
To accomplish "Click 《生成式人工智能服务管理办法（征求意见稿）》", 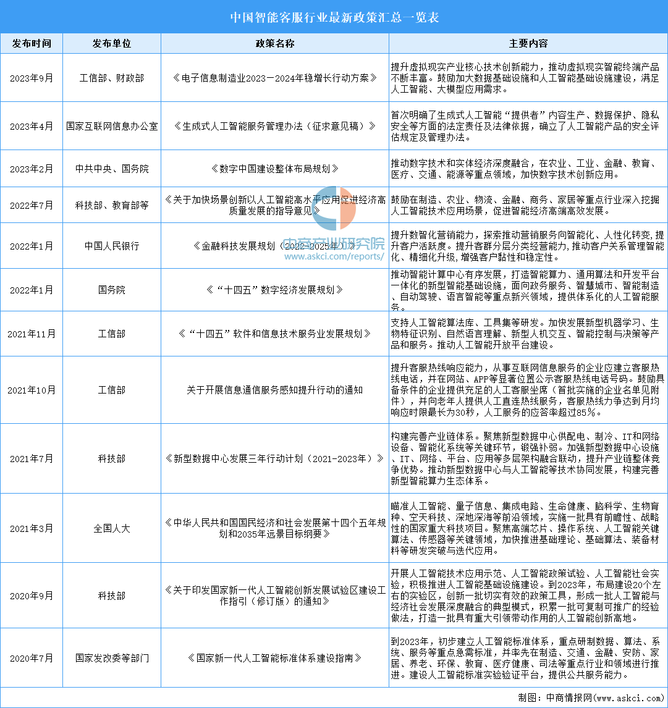I will click(x=274, y=127).
